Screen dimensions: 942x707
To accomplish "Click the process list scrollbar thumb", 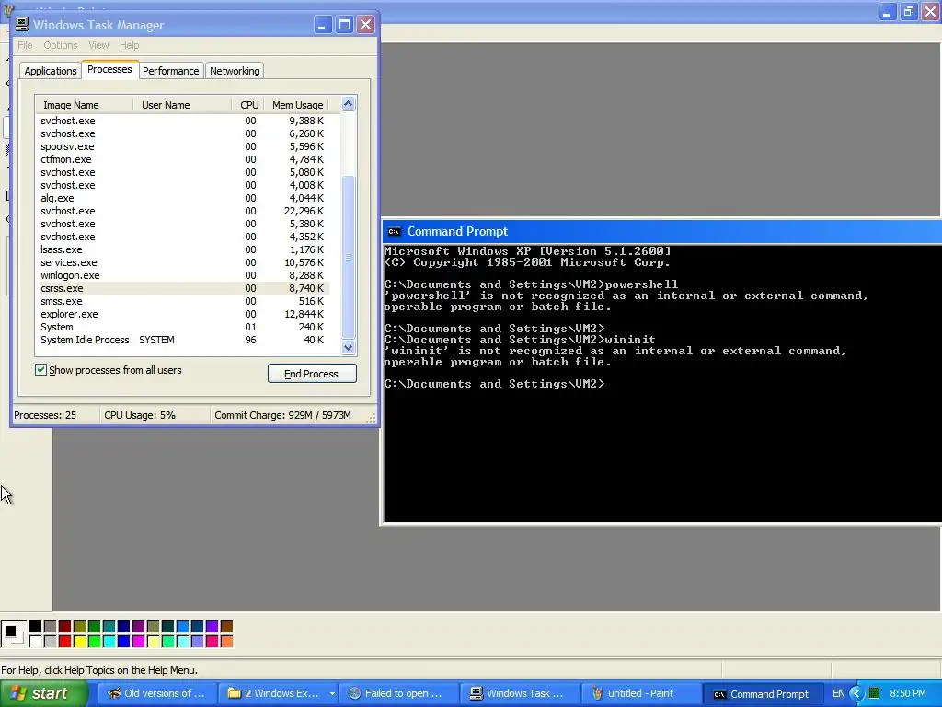I will pos(349,257).
